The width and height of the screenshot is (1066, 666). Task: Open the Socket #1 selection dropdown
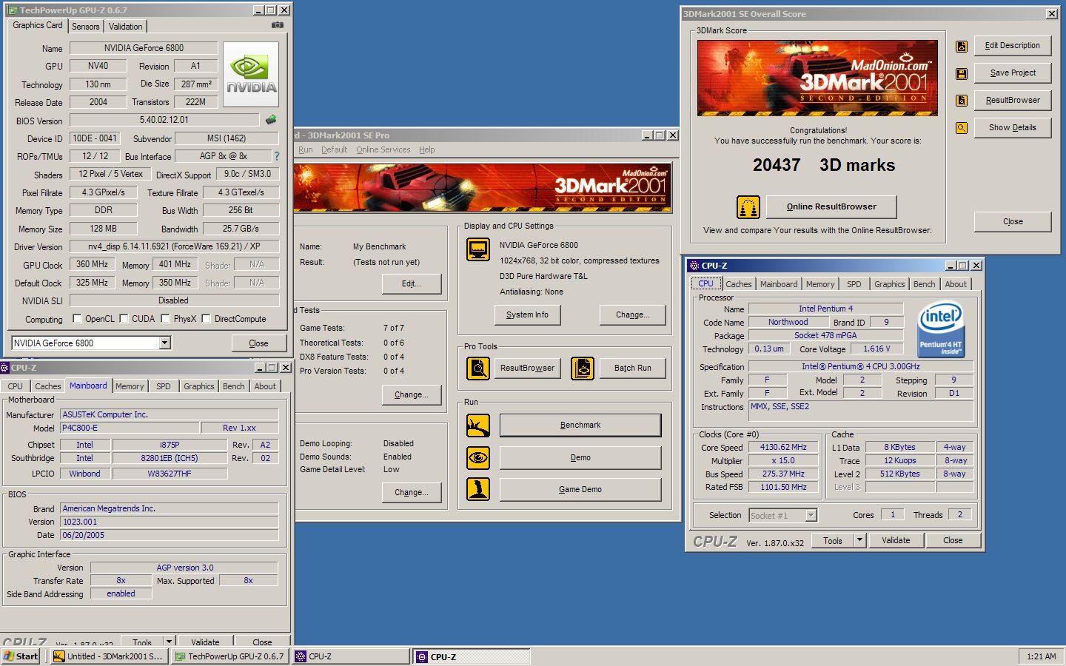(x=811, y=515)
